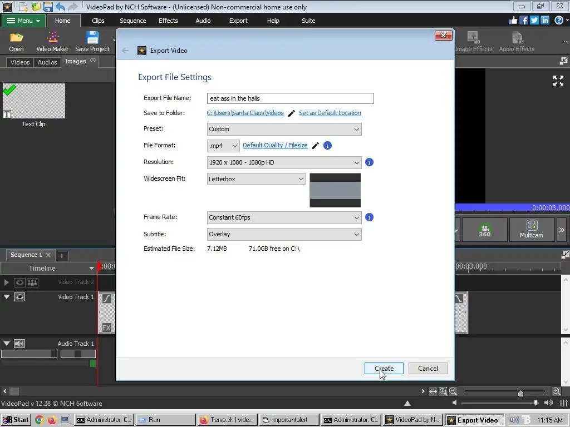Expand the Video Track 2 triangle

pos(6,282)
